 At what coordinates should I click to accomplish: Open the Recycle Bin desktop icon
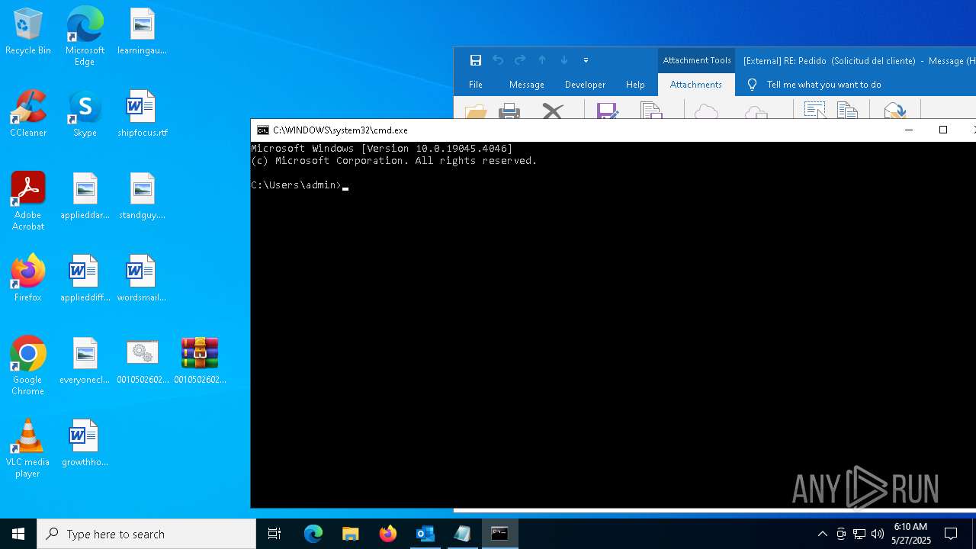click(28, 32)
